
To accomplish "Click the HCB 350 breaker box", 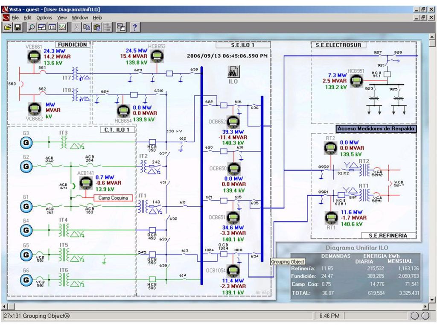I will (x=152, y=142).
